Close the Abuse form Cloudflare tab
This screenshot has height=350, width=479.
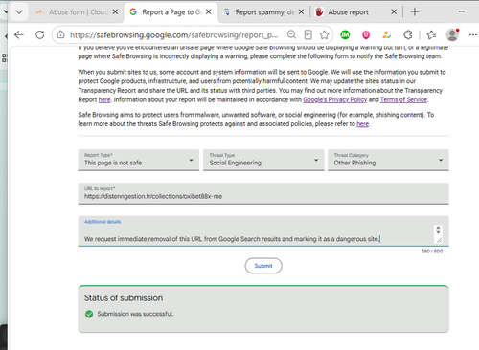tap(115, 11)
